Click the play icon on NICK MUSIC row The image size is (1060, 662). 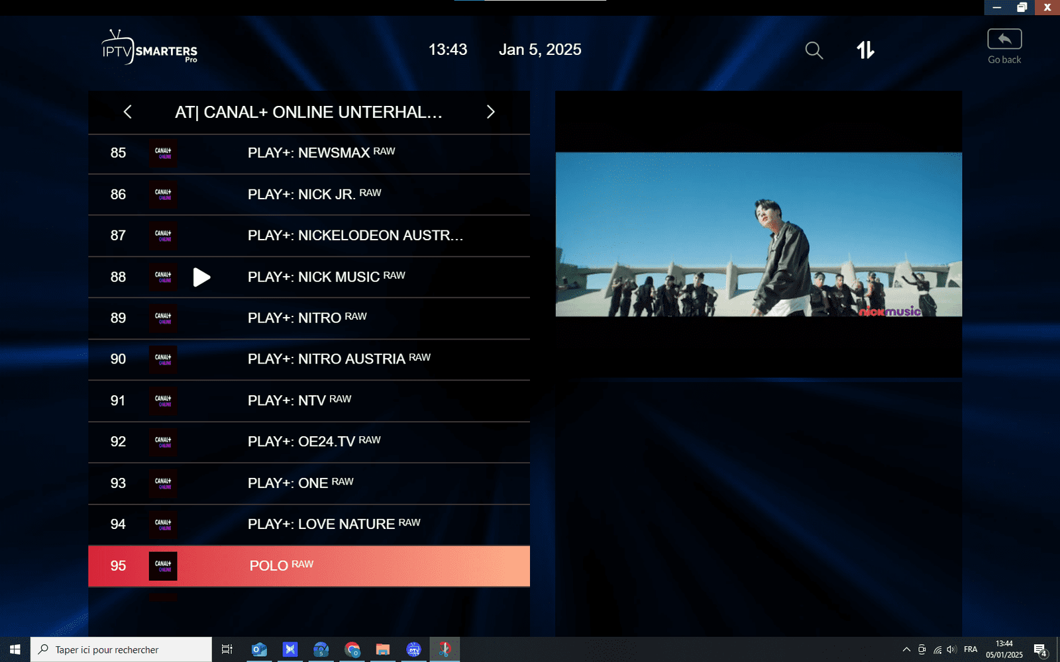(x=201, y=277)
